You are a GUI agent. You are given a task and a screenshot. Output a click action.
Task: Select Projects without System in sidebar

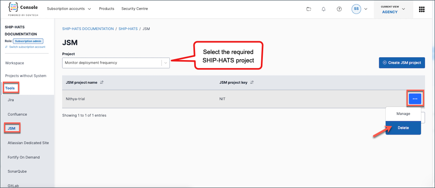(x=26, y=76)
